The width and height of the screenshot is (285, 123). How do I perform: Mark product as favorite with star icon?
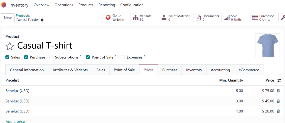pyautogui.click(x=10, y=46)
